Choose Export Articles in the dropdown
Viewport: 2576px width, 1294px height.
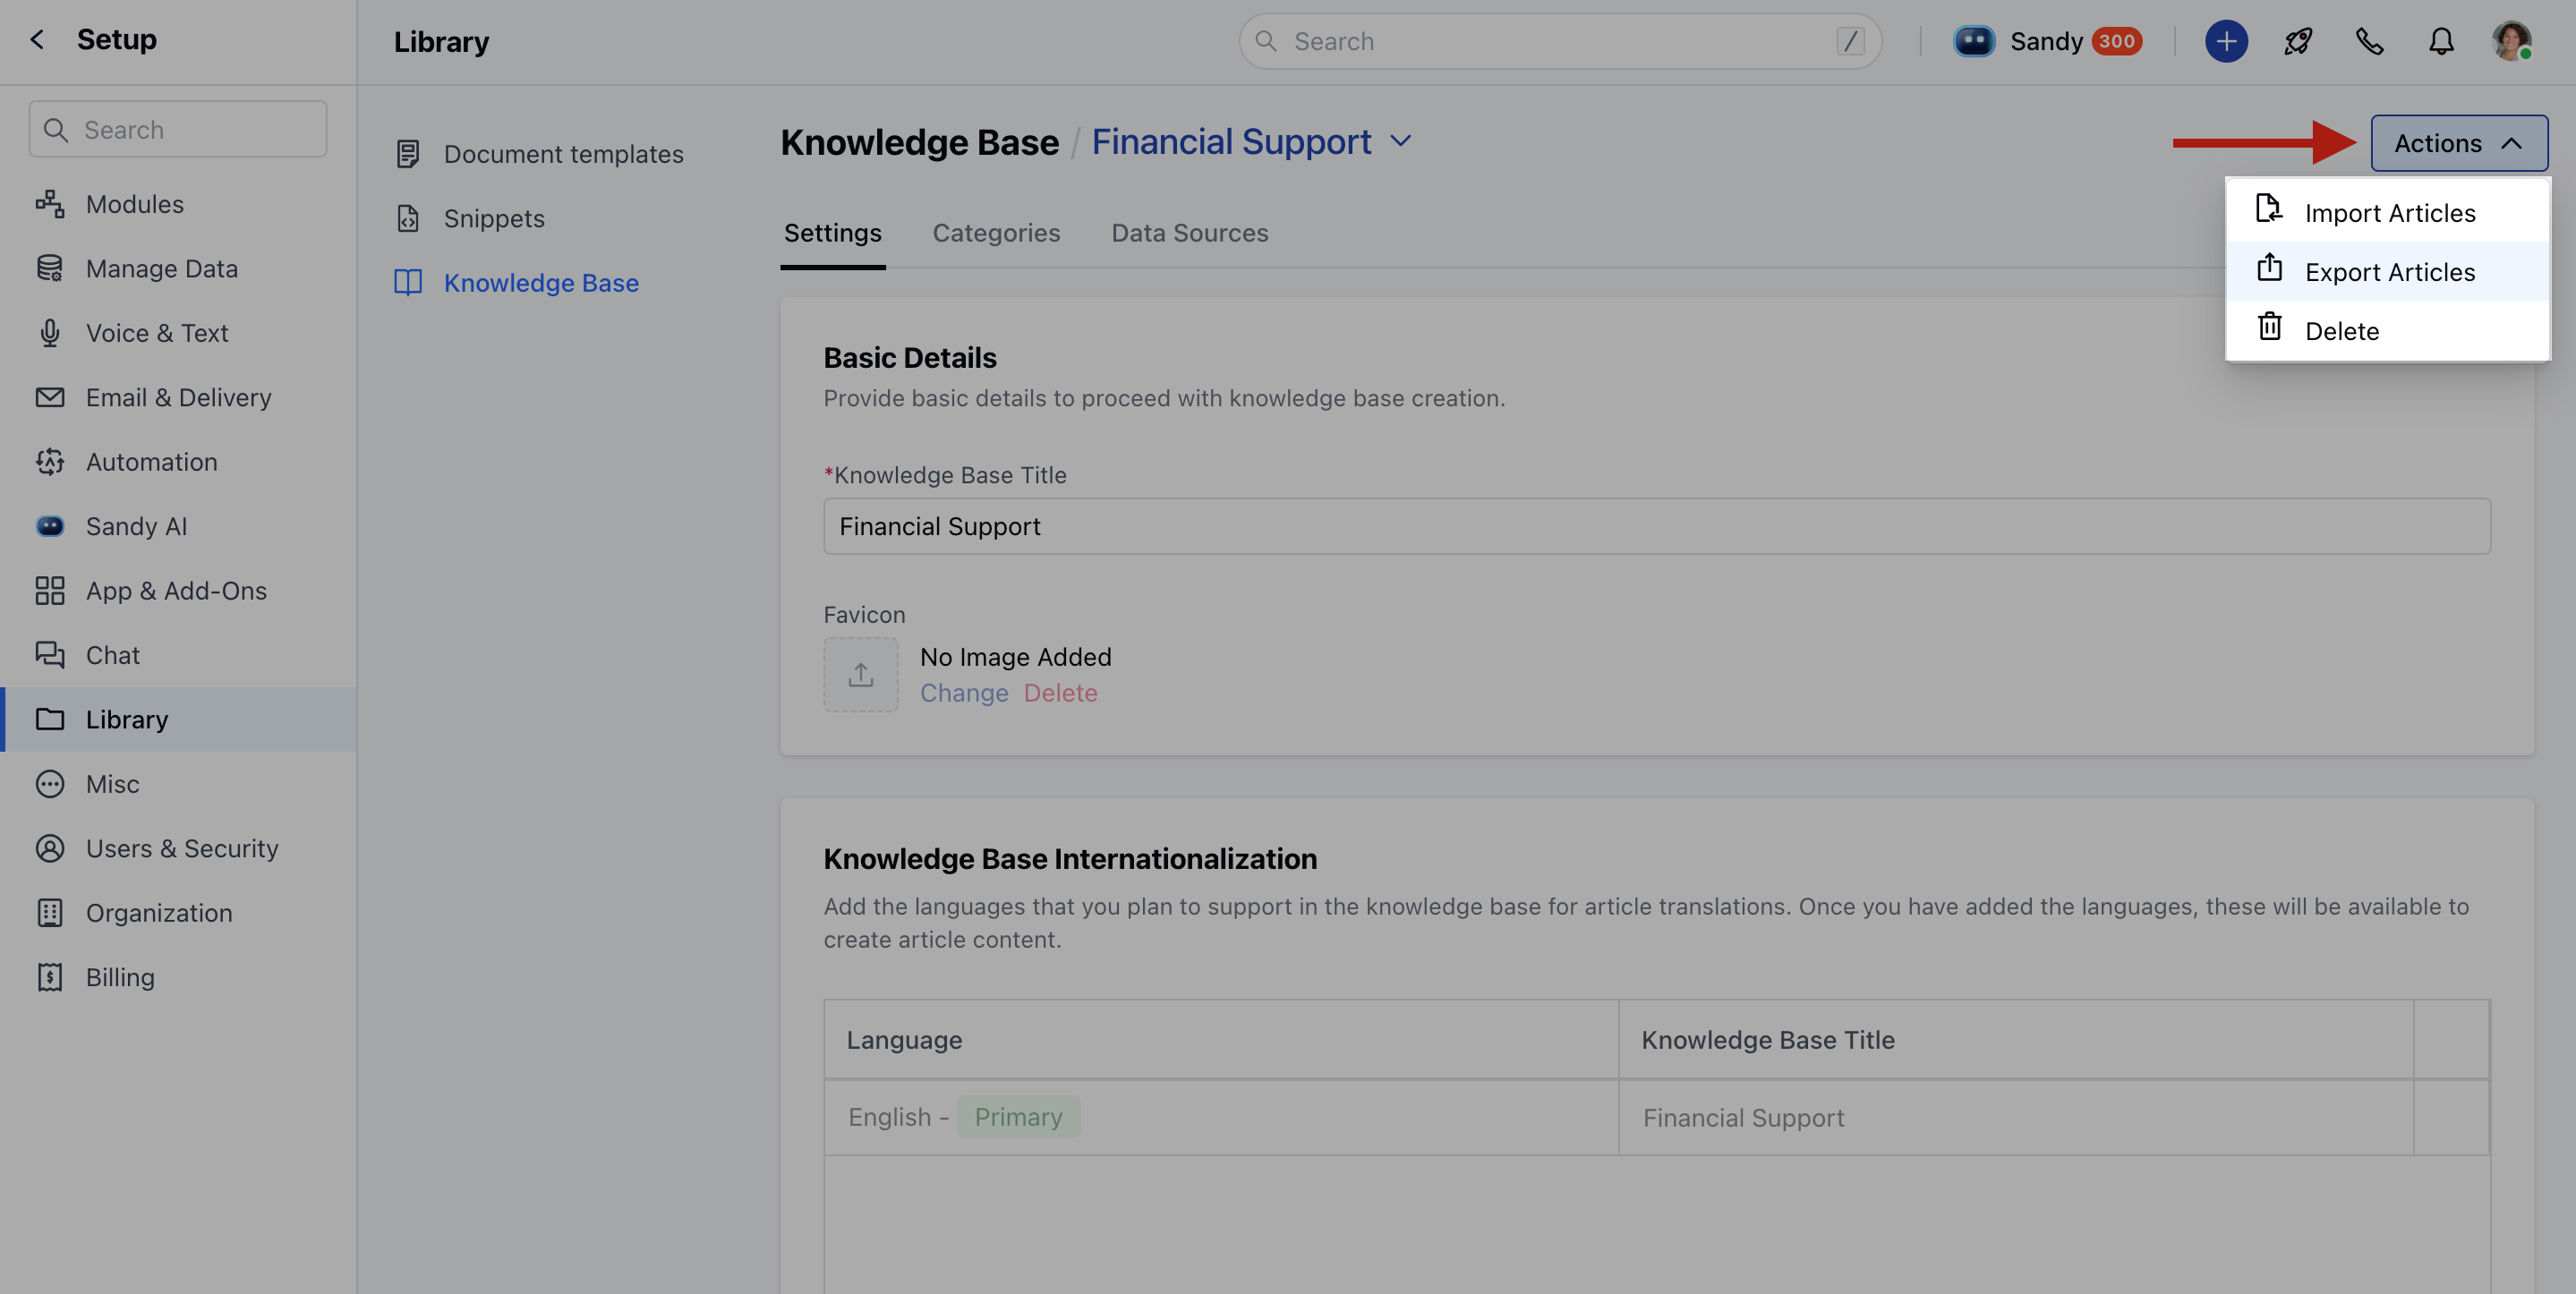[x=2389, y=272]
